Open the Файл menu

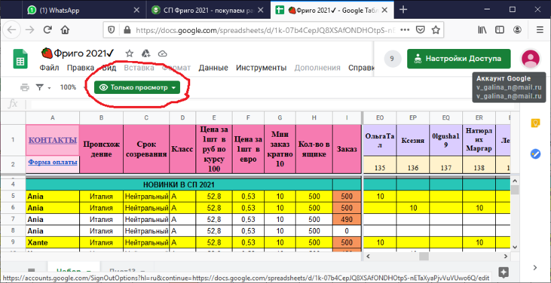point(49,68)
